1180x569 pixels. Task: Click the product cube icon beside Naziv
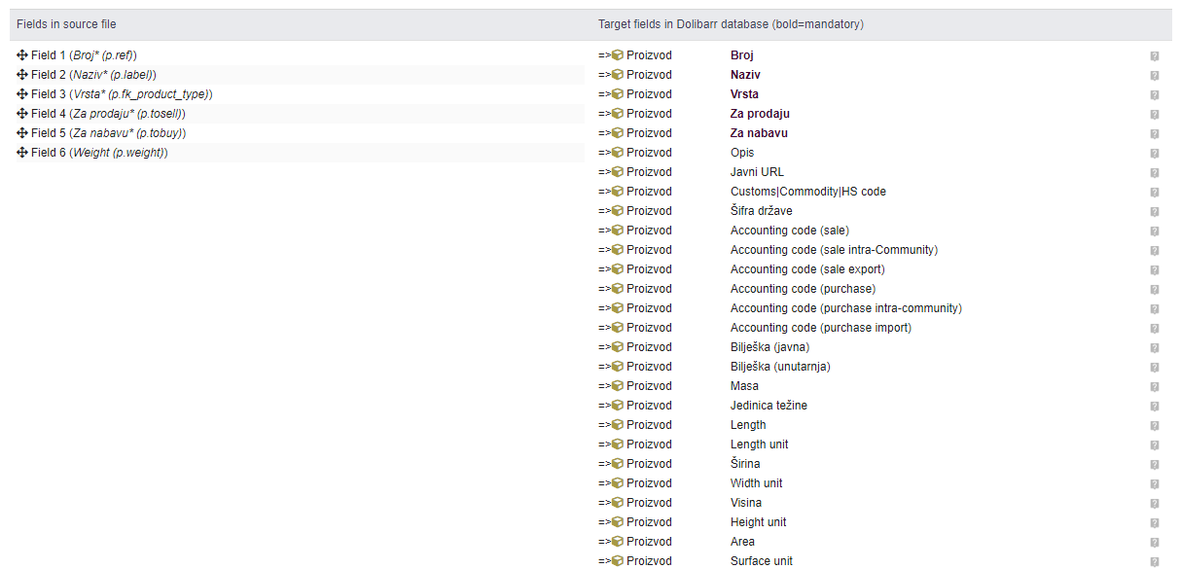(x=617, y=75)
